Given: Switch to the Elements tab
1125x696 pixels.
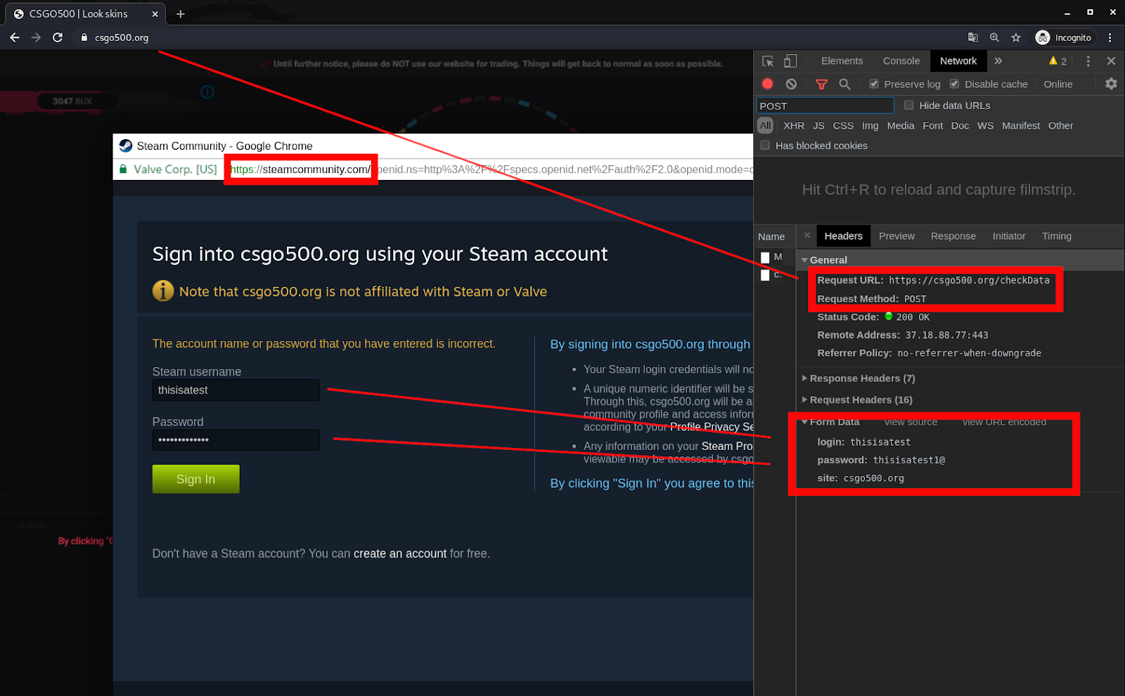Looking at the screenshot, I should coord(842,61).
